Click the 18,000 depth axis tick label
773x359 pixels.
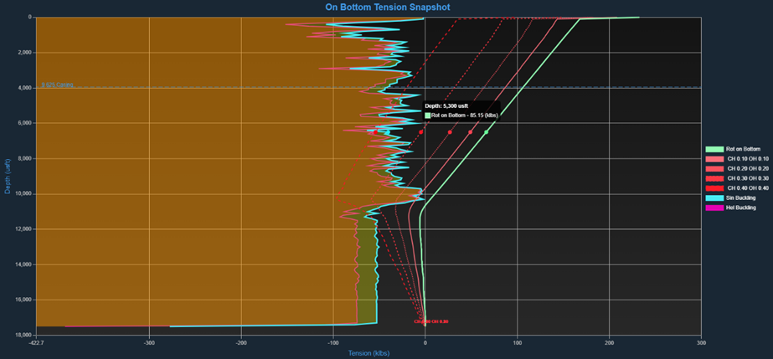coord(23,335)
